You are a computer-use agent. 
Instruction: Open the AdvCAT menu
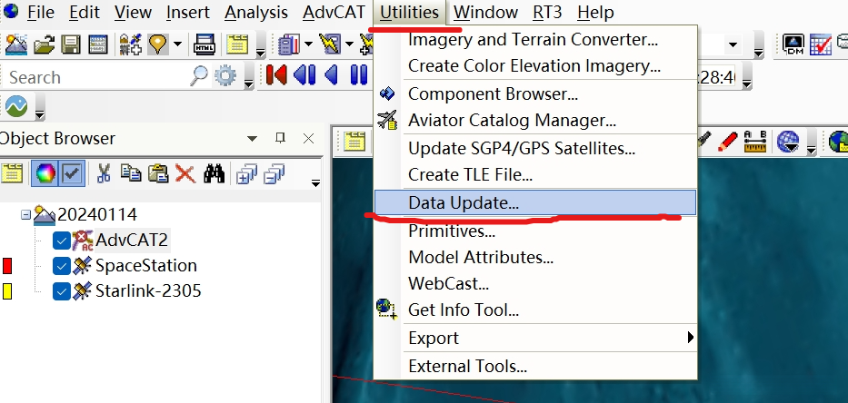point(334,12)
